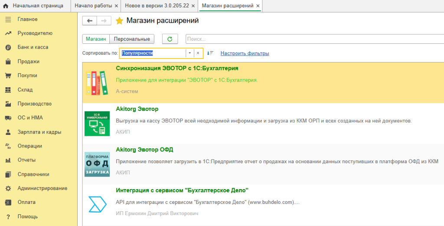The height and width of the screenshot is (226, 444).
Task: Open the Производство menu section
Action: pos(35,104)
